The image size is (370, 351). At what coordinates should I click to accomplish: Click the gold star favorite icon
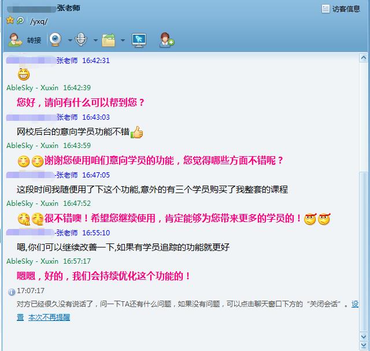click(10, 20)
